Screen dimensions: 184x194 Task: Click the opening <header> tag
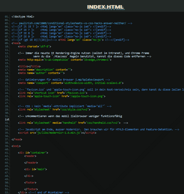(x=30, y=156)
